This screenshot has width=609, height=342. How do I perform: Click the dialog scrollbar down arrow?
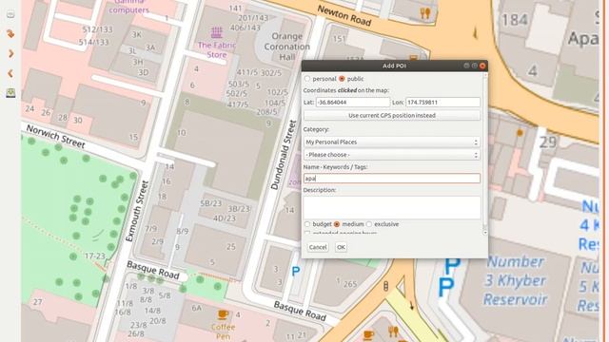pos(484,232)
